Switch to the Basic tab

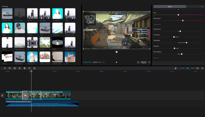tap(170, 7)
